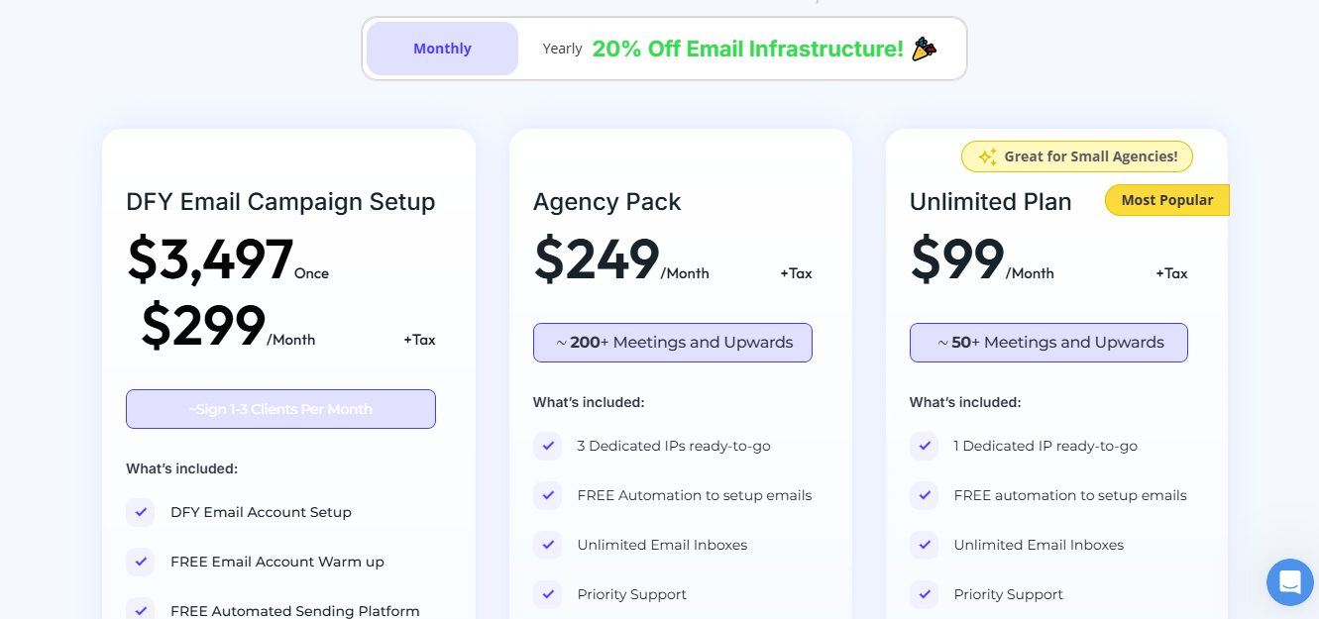Screen dimensions: 1319x619
Task: Expand the Sign 1-3 Clients Per Month option
Action: (x=280, y=408)
